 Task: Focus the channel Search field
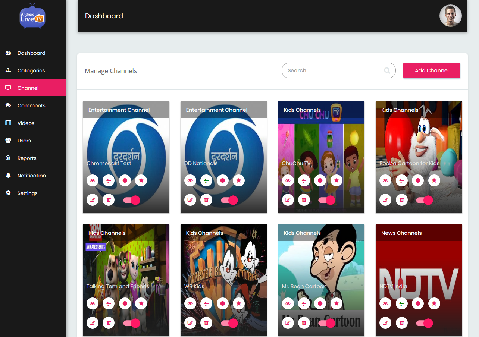pyautogui.click(x=338, y=70)
